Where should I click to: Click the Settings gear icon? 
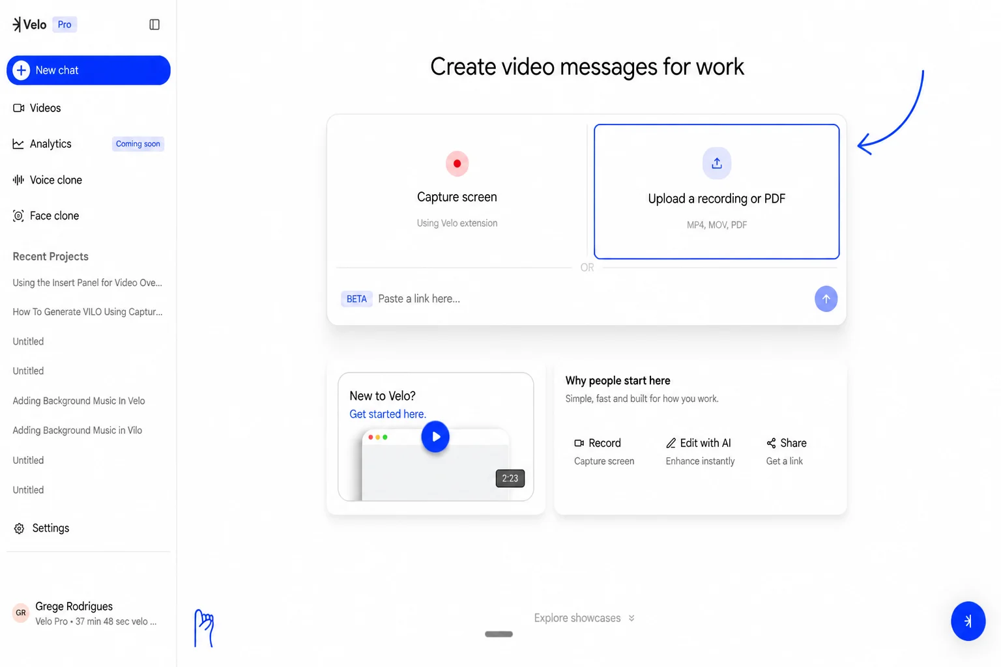[19, 528]
